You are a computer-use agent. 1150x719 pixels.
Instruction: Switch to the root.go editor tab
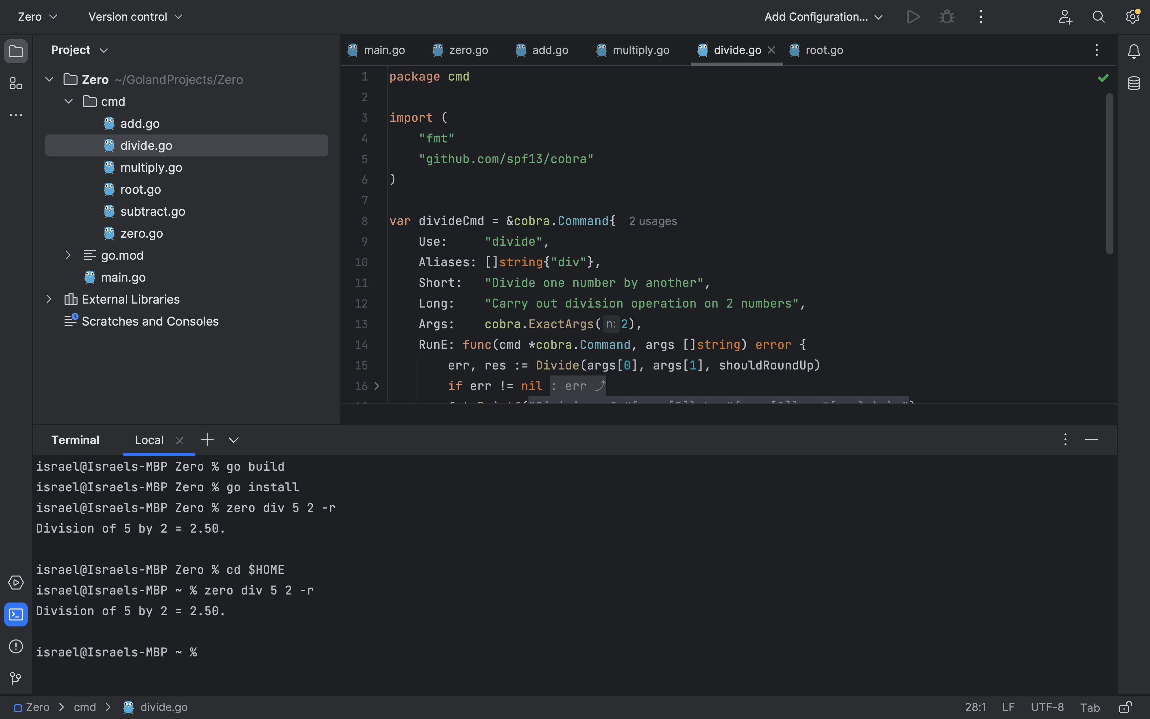824,50
